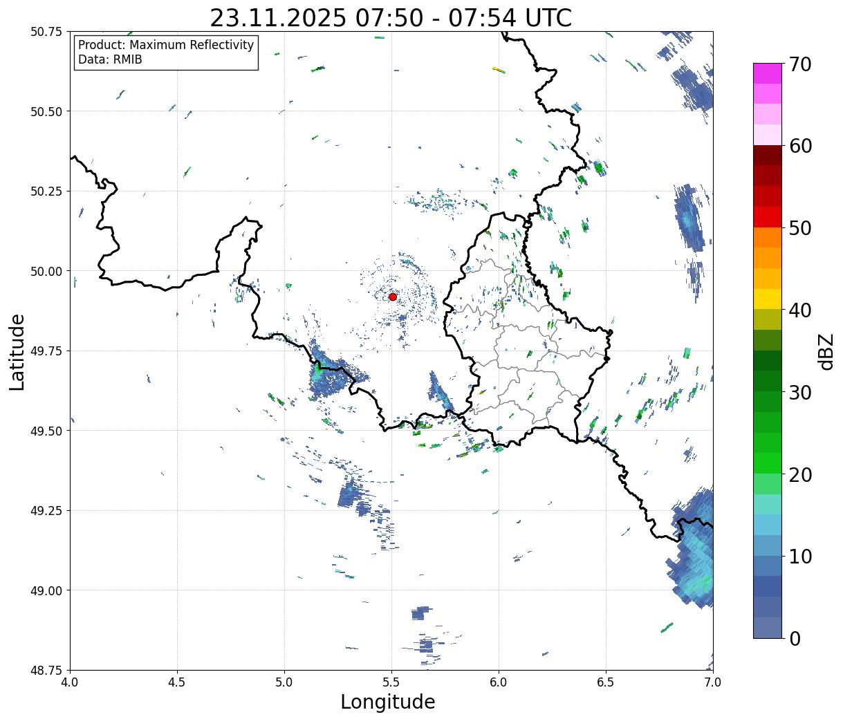Click the colorbar tick label 30
This screenshot has width=843, height=719.
click(800, 393)
